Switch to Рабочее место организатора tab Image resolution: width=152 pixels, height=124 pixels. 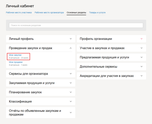coord(49,12)
